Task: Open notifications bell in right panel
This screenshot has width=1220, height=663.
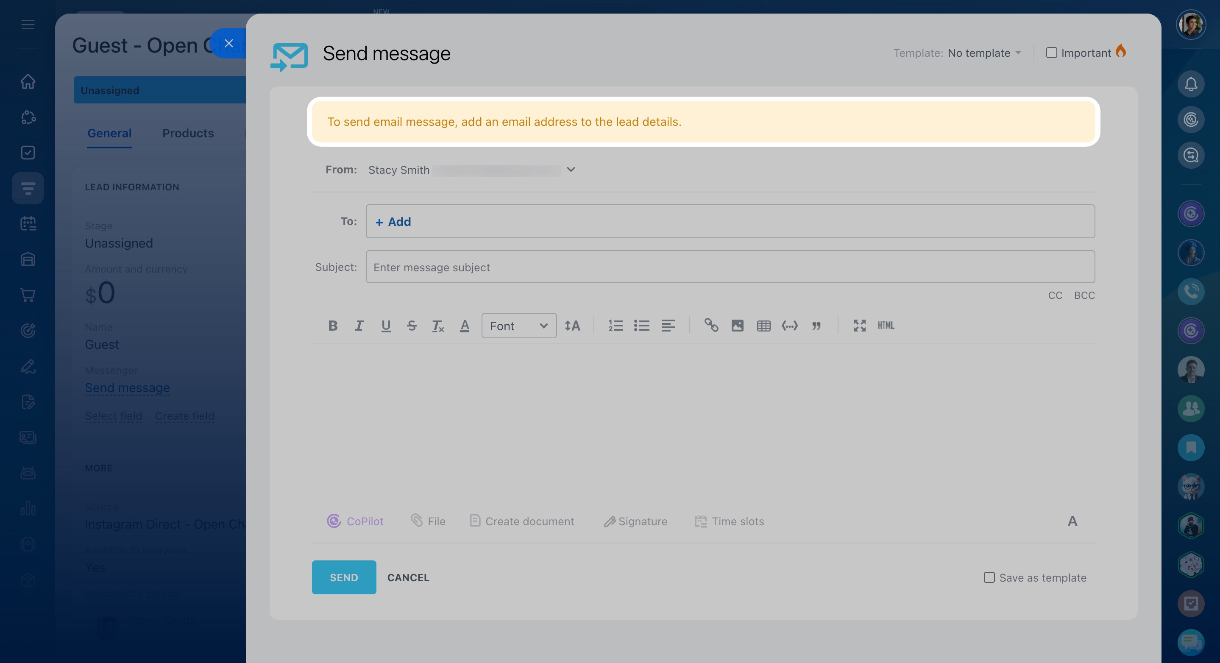Action: [1191, 84]
